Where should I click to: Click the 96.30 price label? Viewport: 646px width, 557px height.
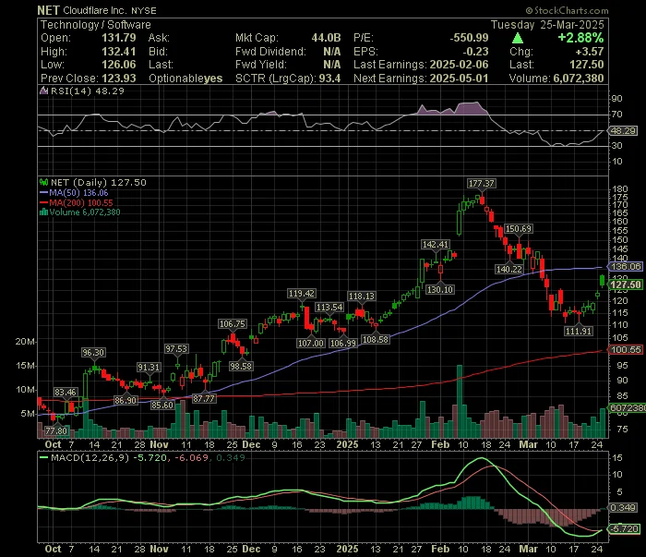point(93,353)
